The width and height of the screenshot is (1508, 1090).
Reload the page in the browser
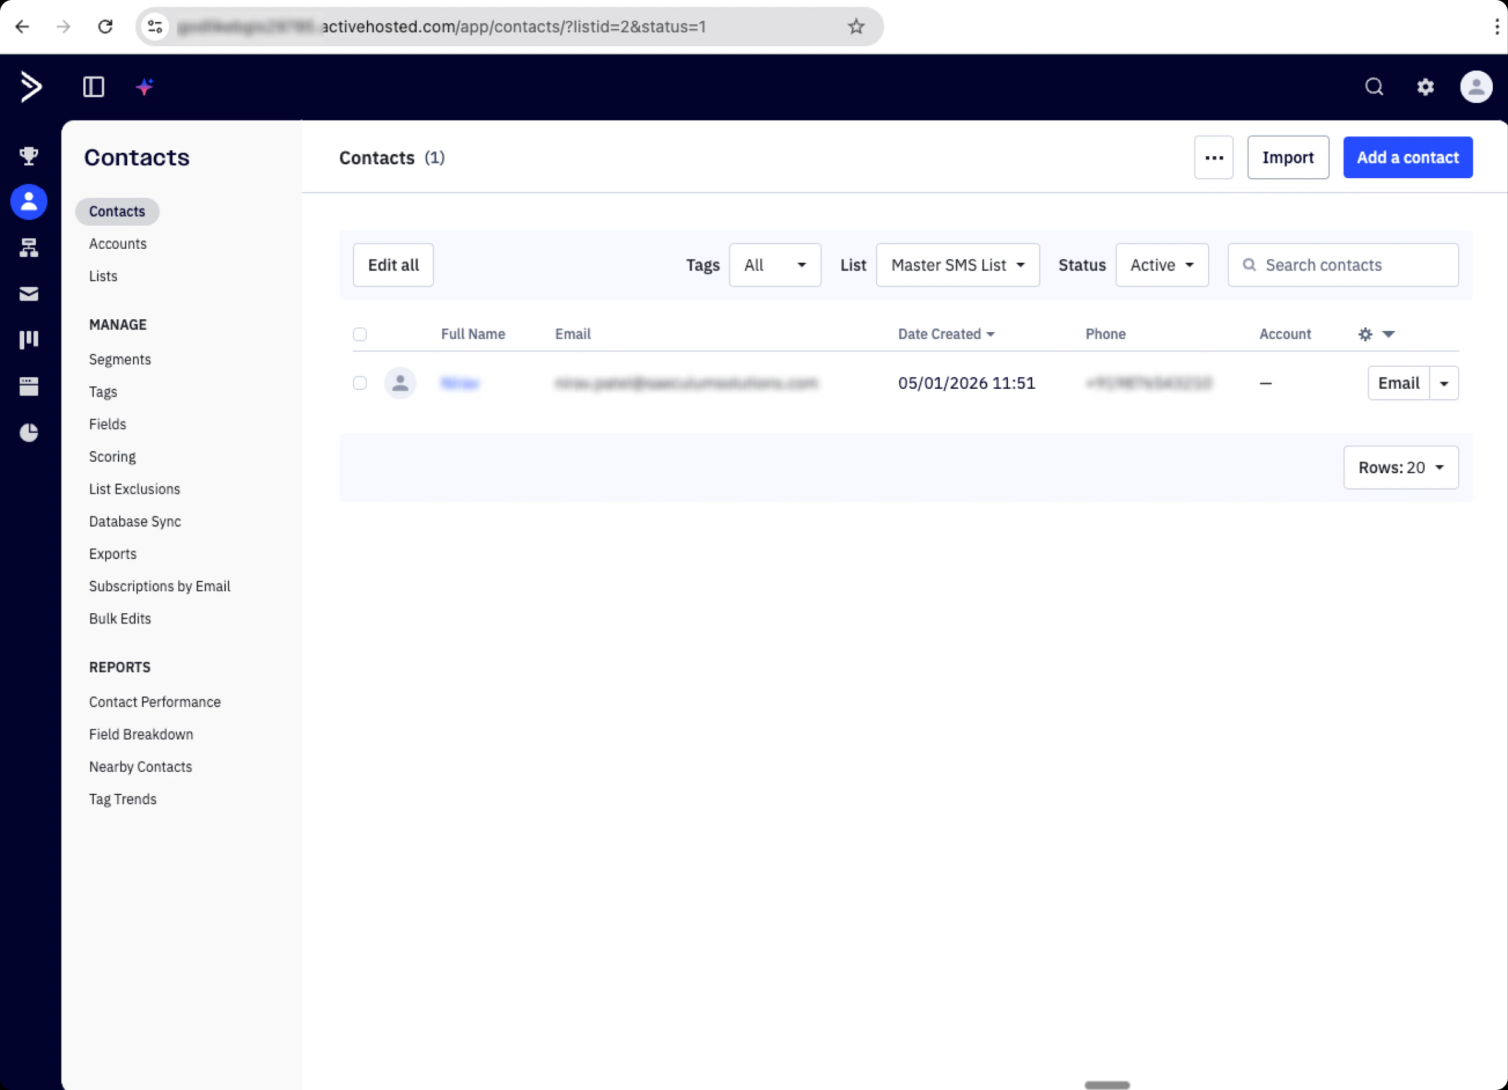(105, 27)
